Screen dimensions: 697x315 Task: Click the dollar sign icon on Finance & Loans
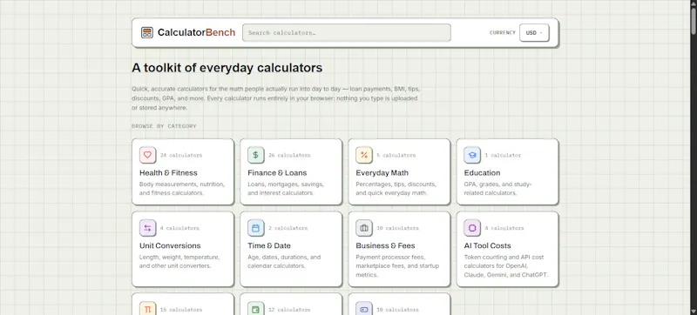click(255, 155)
